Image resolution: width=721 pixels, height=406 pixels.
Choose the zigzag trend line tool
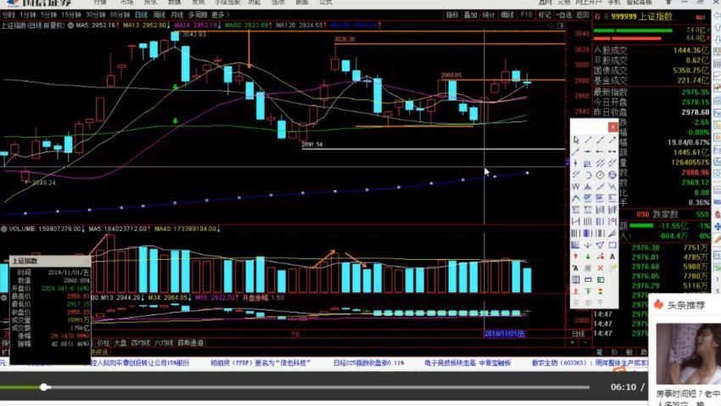coord(600,186)
